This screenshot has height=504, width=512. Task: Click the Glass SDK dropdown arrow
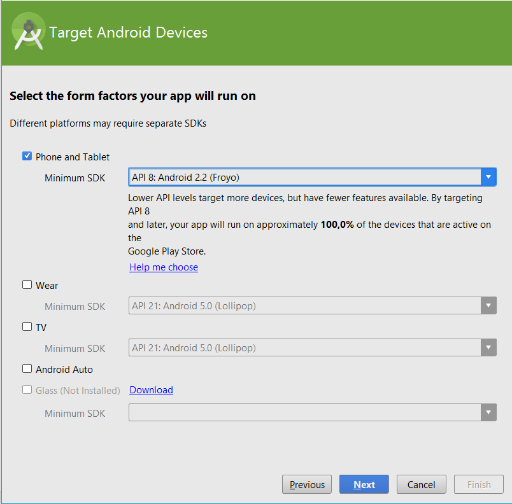pos(488,412)
